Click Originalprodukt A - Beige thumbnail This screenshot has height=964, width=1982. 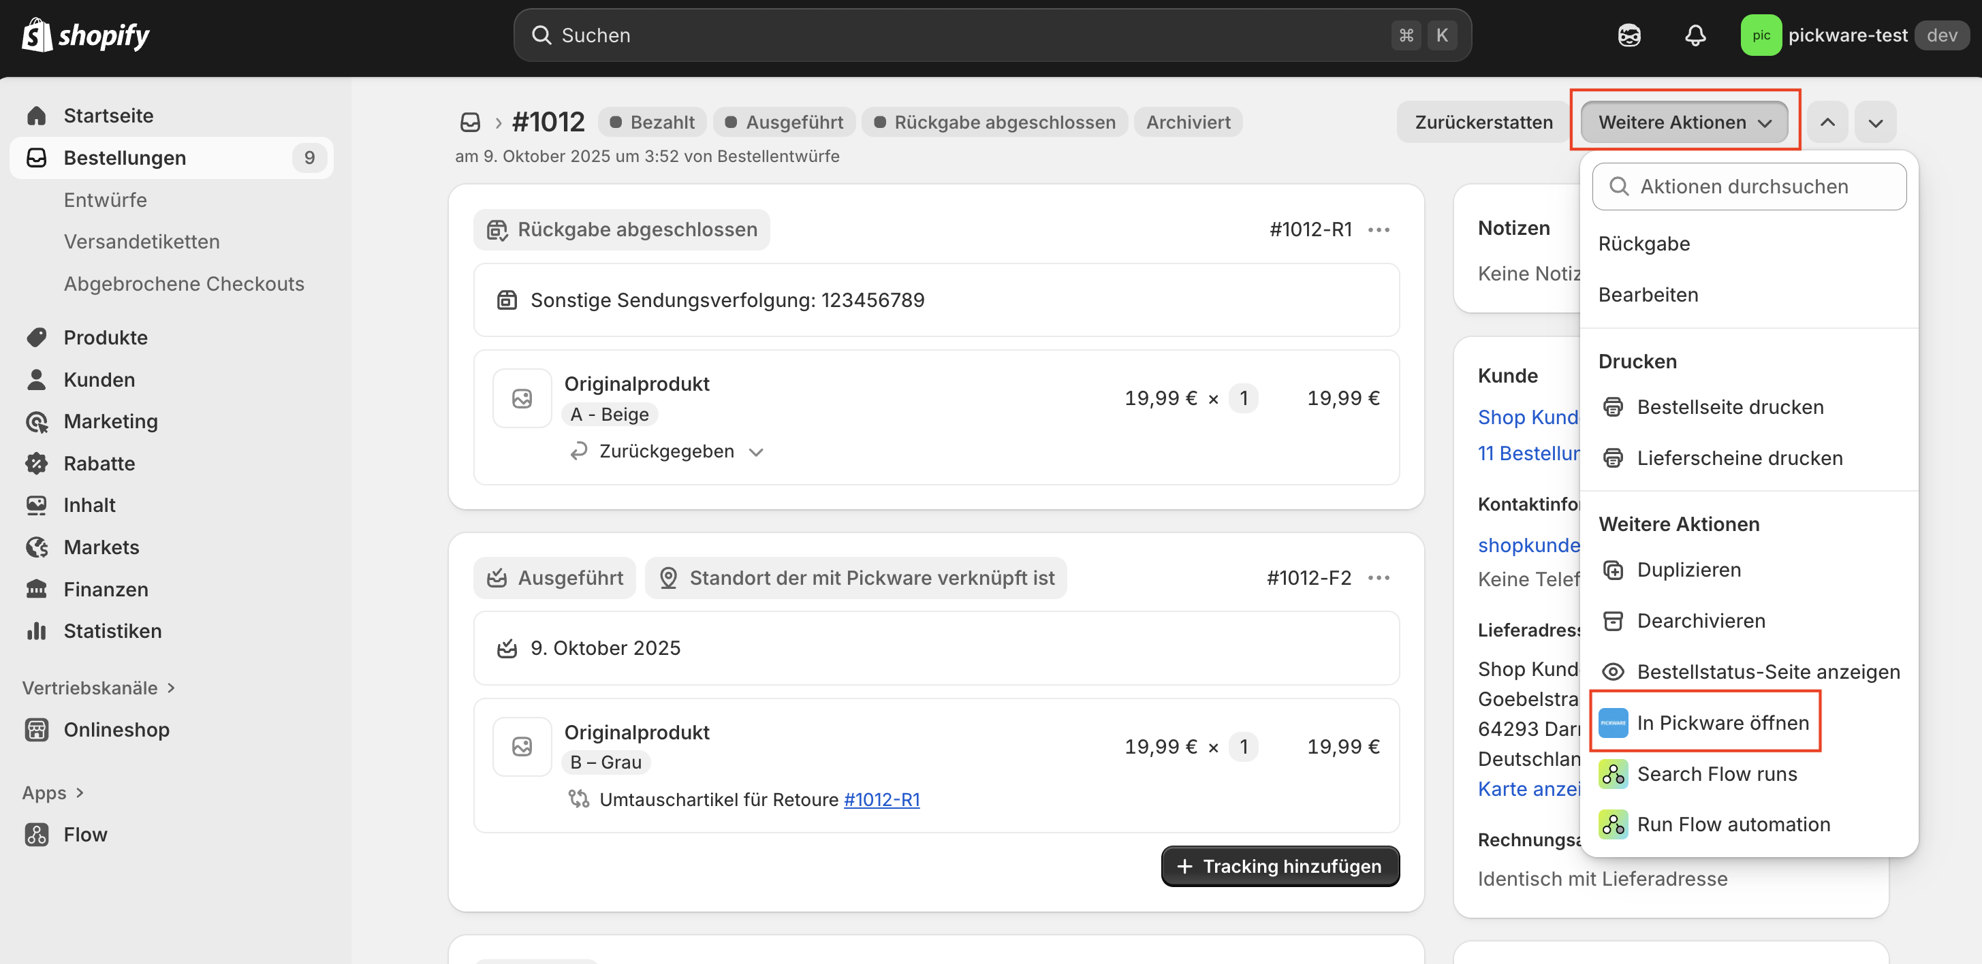tap(522, 398)
